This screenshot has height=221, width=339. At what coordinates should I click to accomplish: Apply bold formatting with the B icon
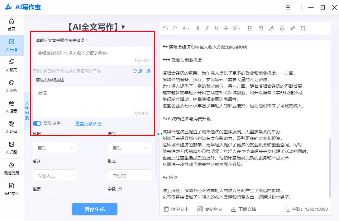198,28
